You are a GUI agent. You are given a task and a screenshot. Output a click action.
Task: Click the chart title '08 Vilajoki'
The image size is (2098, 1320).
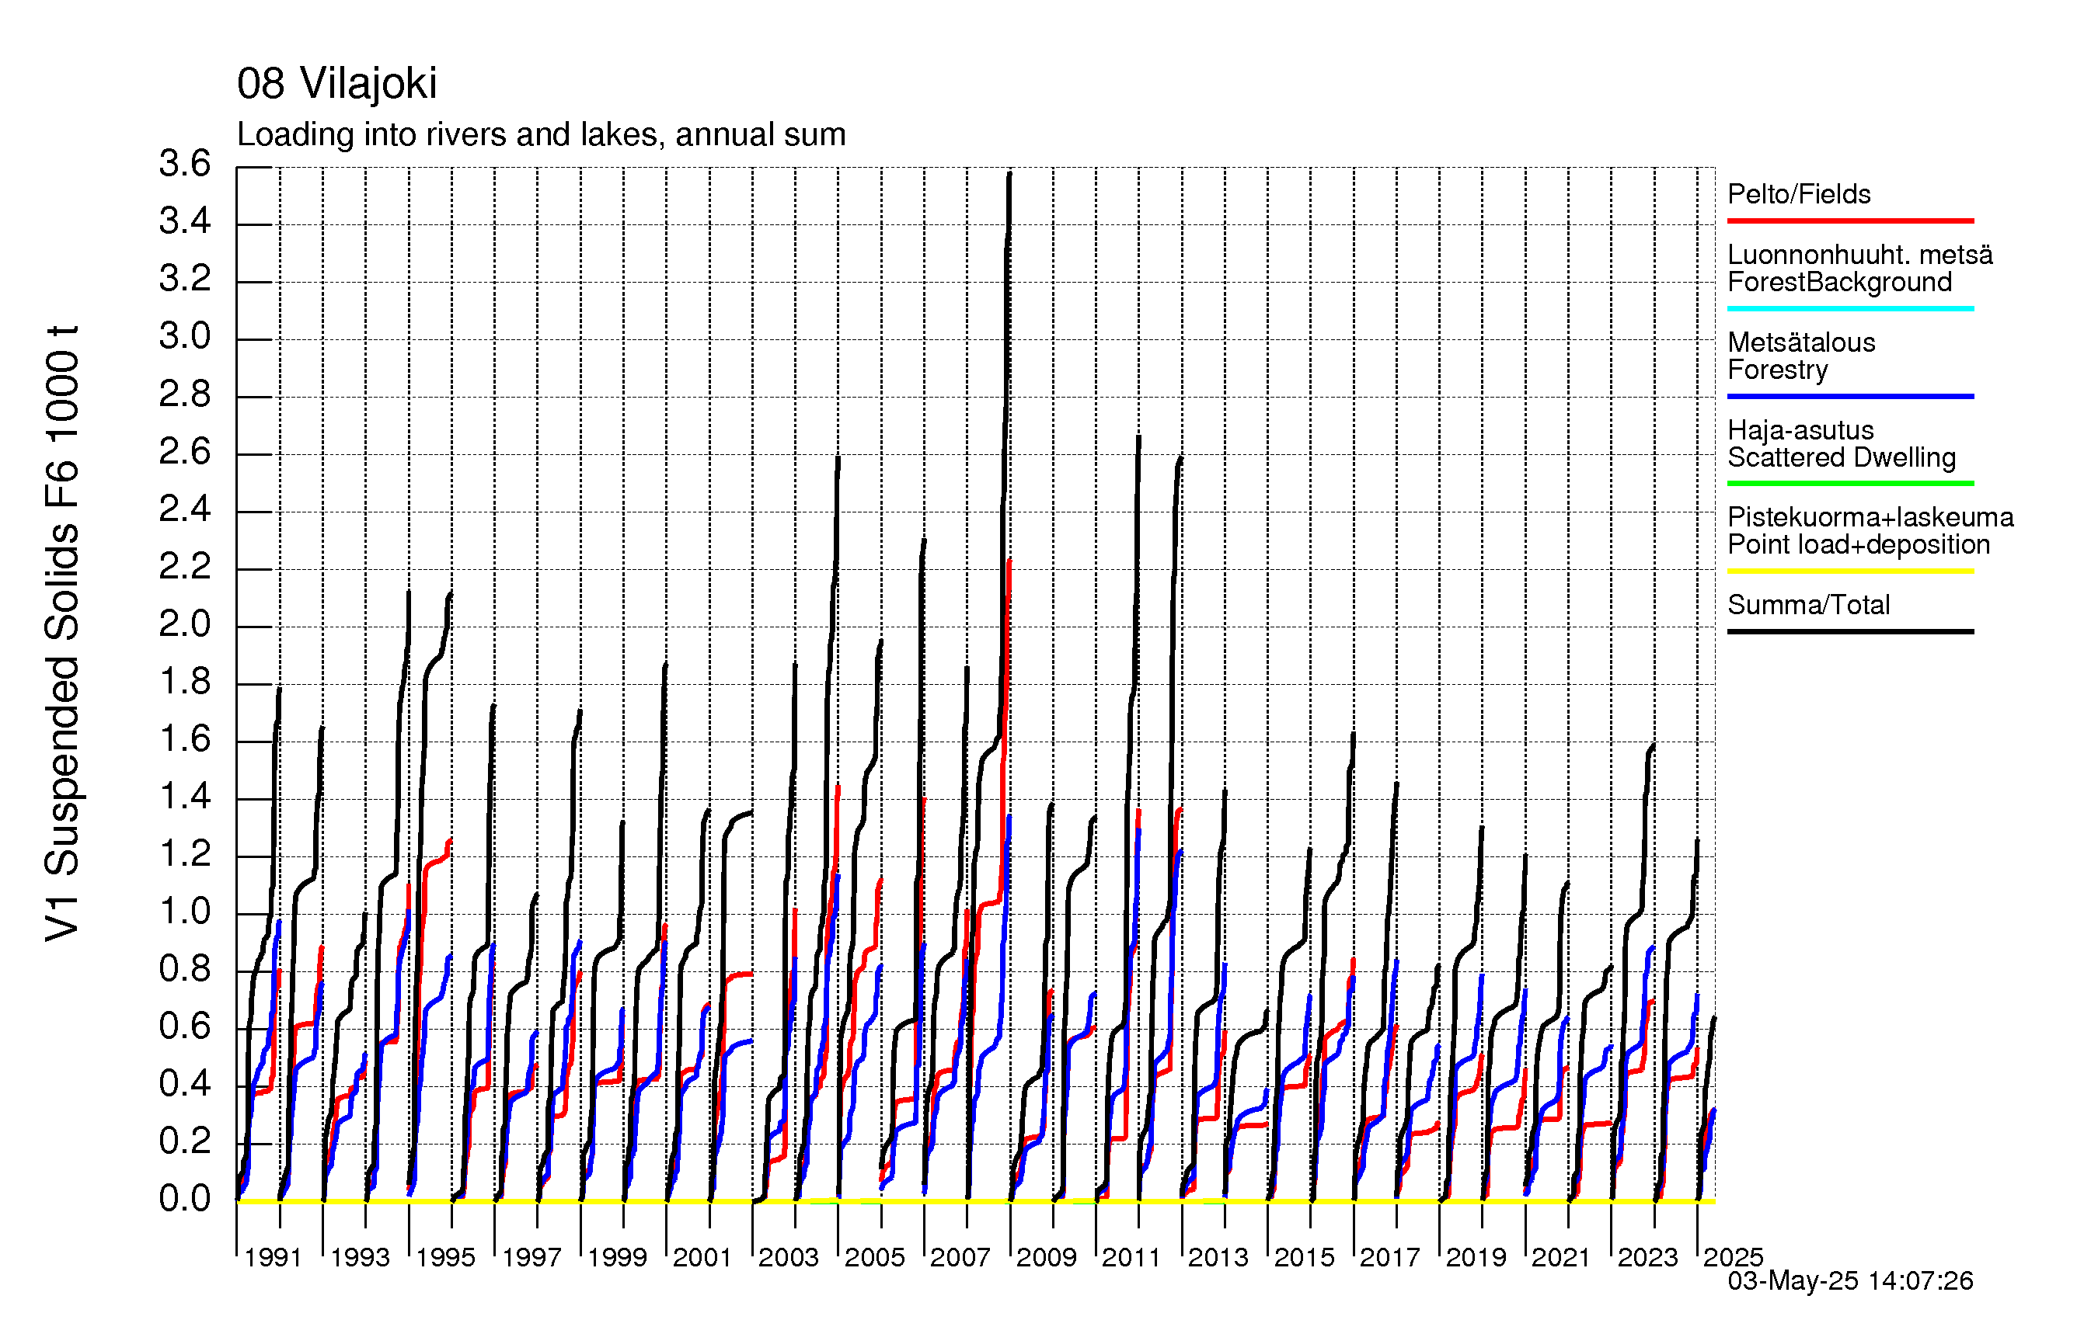click(336, 85)
